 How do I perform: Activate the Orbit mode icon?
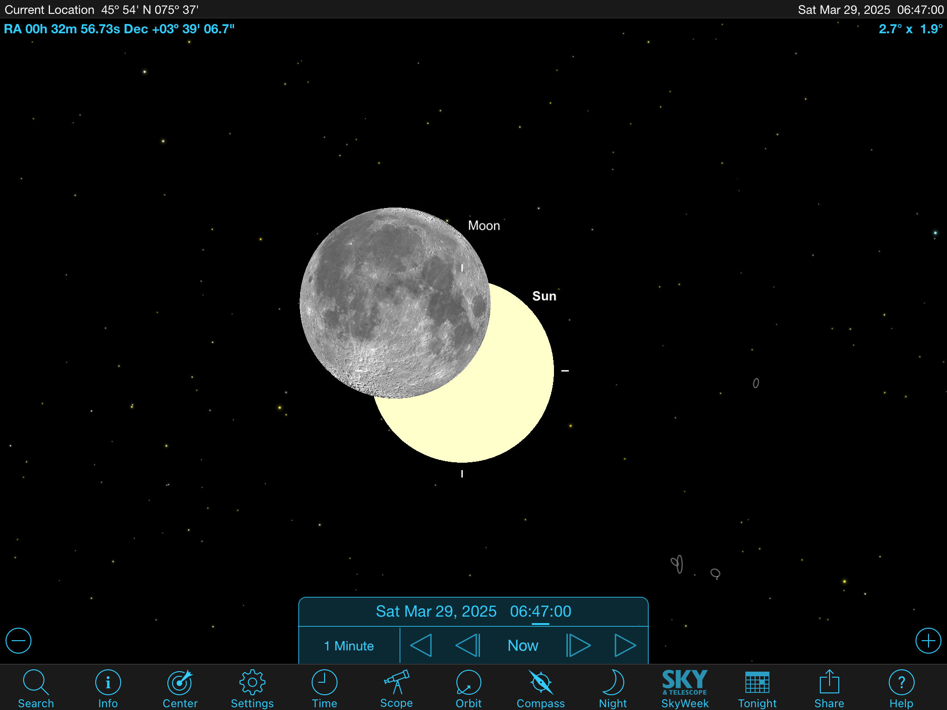[x=468, y=687]
